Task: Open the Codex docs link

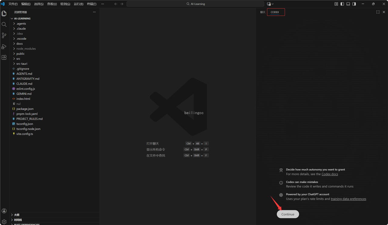Action: point(329,174)
